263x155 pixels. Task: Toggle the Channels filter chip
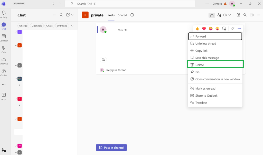[x=37, y=26]
